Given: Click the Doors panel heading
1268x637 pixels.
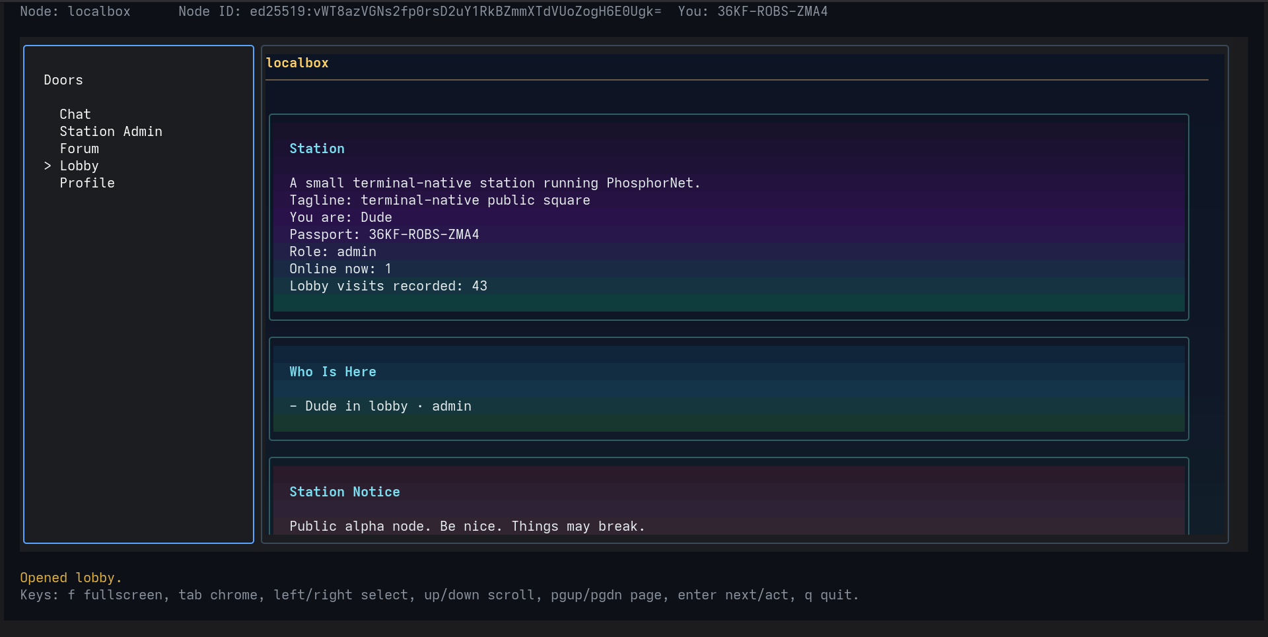Looking at the screenshot, I should [63, 80].
